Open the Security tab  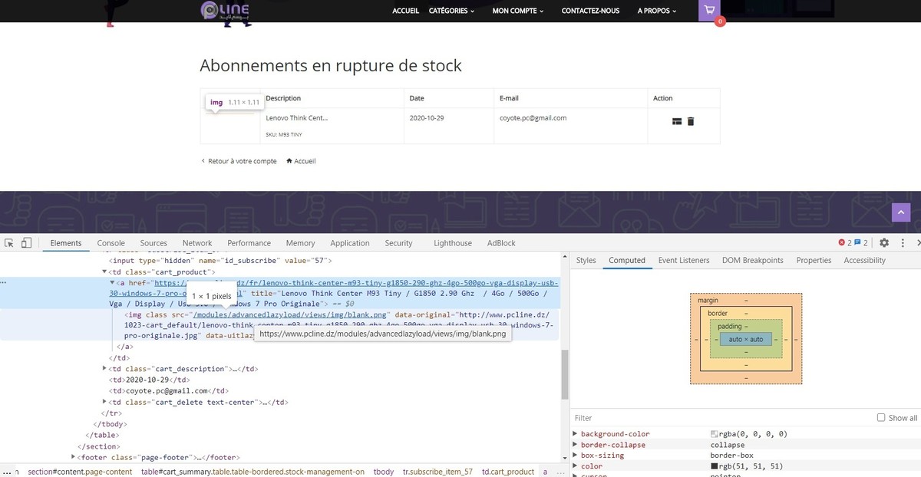398,243
